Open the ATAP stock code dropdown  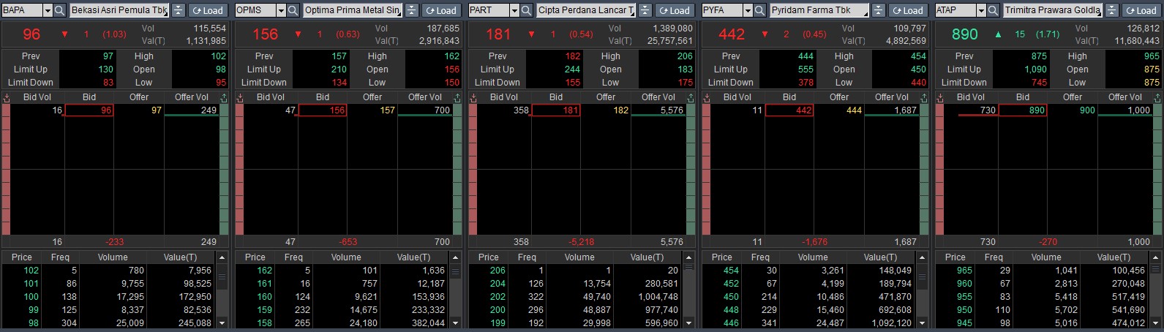click(981, 10)
